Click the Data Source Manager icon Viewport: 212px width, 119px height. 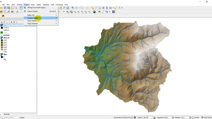point(1,12)
